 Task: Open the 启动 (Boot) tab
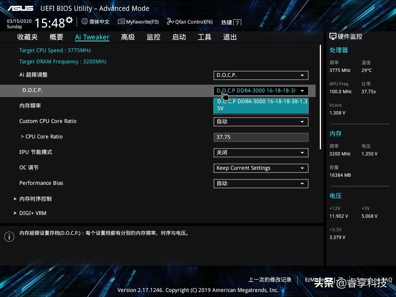pos(179,37)
